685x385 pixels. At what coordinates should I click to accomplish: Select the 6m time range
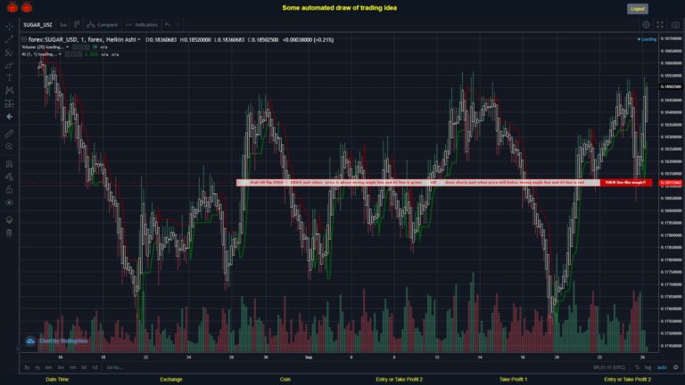point(49,367)
